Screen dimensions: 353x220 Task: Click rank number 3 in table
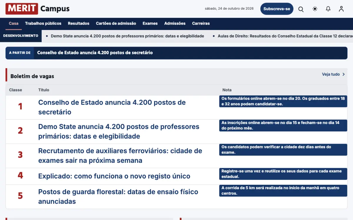coord(20,155)
